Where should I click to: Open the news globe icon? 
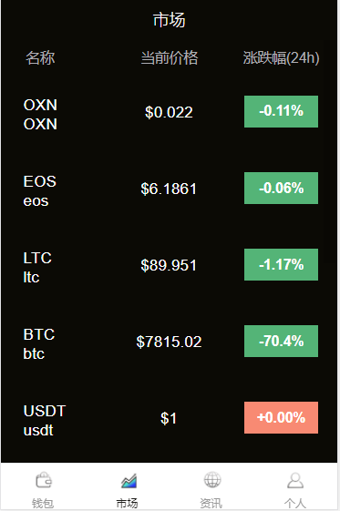(x=212, y=480)
